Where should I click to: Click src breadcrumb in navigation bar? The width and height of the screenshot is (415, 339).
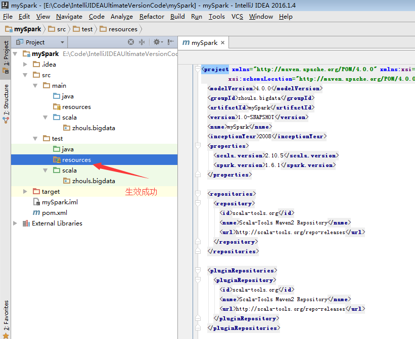coord(57,29)
